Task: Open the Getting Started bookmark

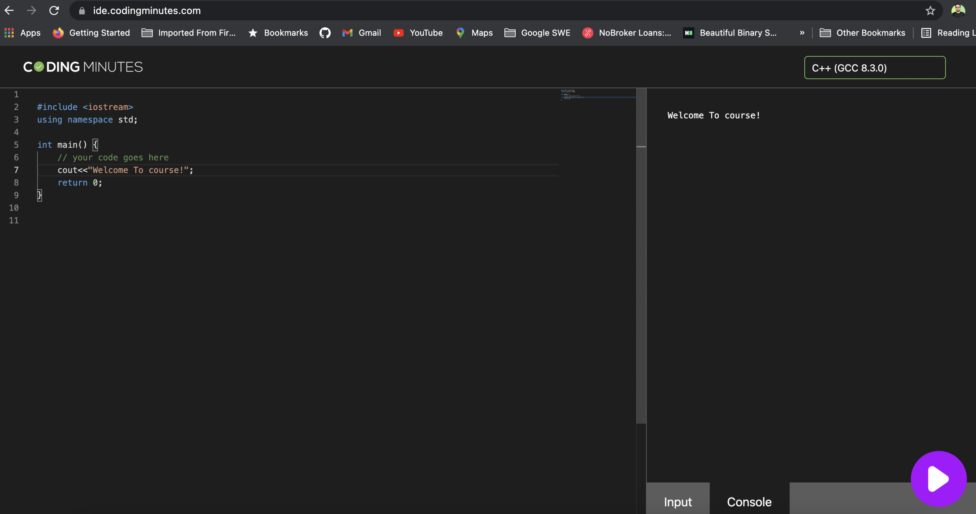Action: click(91, 33)
